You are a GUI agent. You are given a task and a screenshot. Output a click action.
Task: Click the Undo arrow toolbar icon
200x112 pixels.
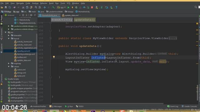click(x=14, y=7)
